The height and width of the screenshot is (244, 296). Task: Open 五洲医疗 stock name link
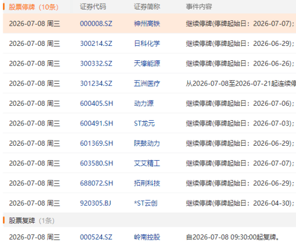click(x=147, y=83)
